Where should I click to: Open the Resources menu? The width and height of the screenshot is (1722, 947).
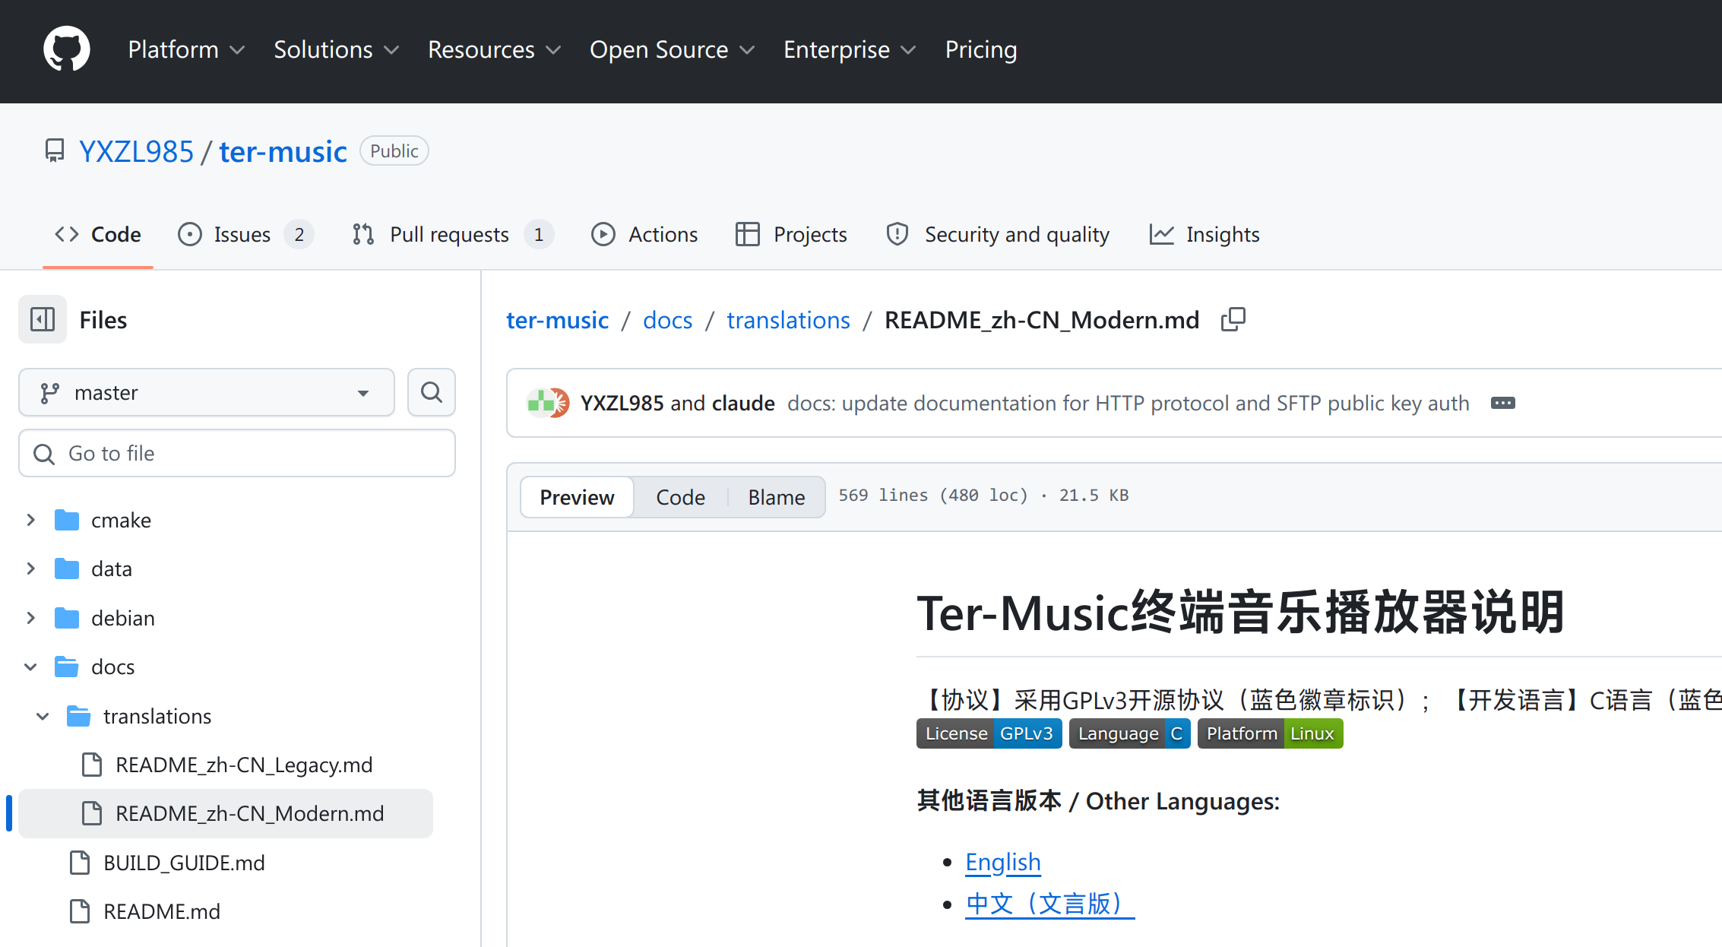coord(495,49)
